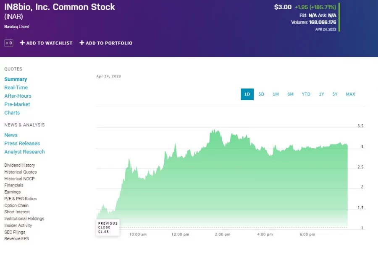Open the Summary quotes page
Image resolution: width=378 pixels, height=264 pixels.
[x=16, y=79]
